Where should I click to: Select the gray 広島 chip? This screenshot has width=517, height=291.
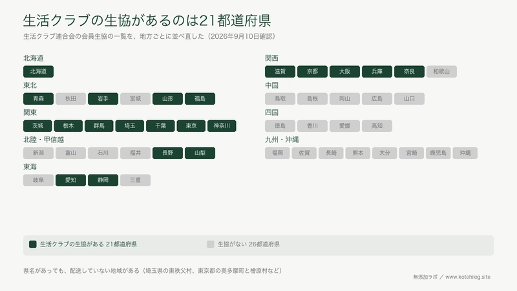377,99
